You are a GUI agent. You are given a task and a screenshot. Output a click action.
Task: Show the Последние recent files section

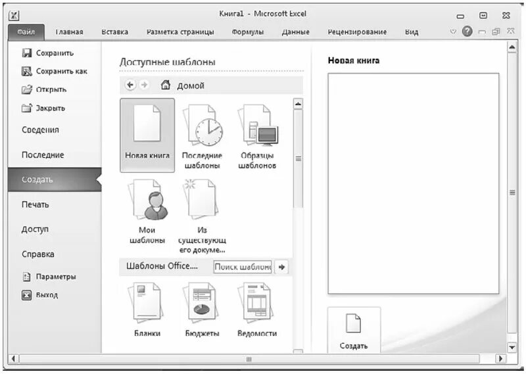coord(43,154)
